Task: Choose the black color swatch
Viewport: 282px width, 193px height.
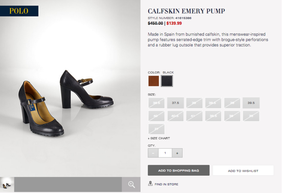Action: (167, 81)
